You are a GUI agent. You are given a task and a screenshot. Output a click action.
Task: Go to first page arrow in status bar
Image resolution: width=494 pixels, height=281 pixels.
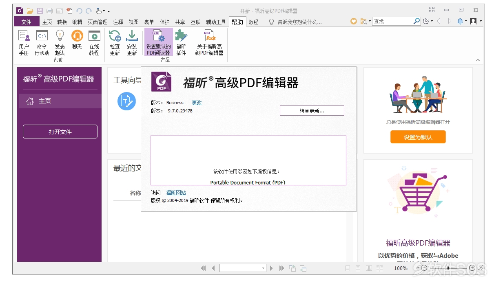[203, 268]
